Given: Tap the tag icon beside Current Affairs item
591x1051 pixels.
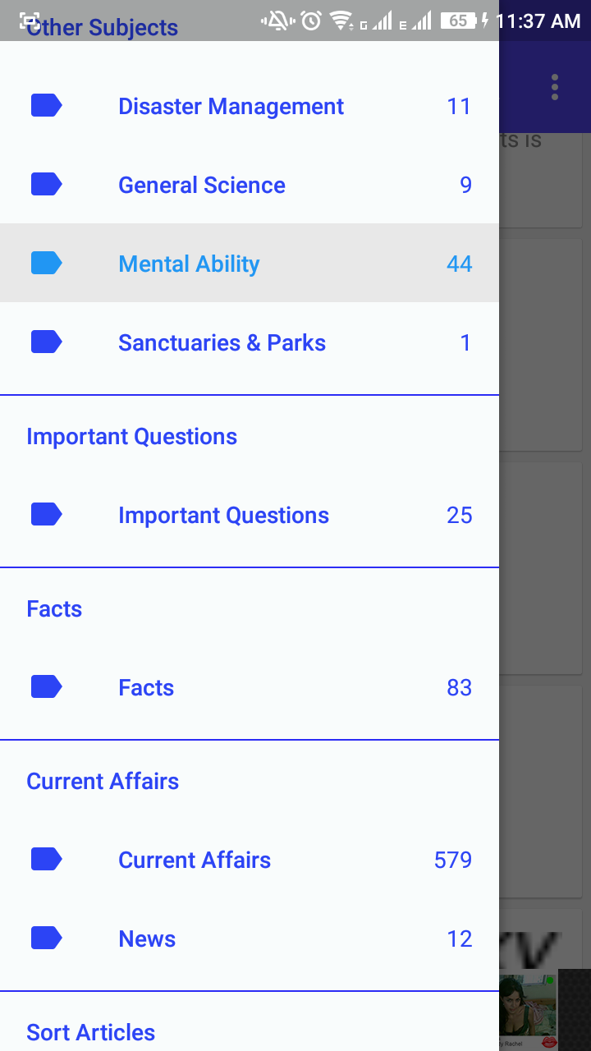Looking at the screenshot, I should [x=46, y=859].
